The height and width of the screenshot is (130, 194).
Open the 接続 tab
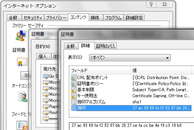pos(96,18)
